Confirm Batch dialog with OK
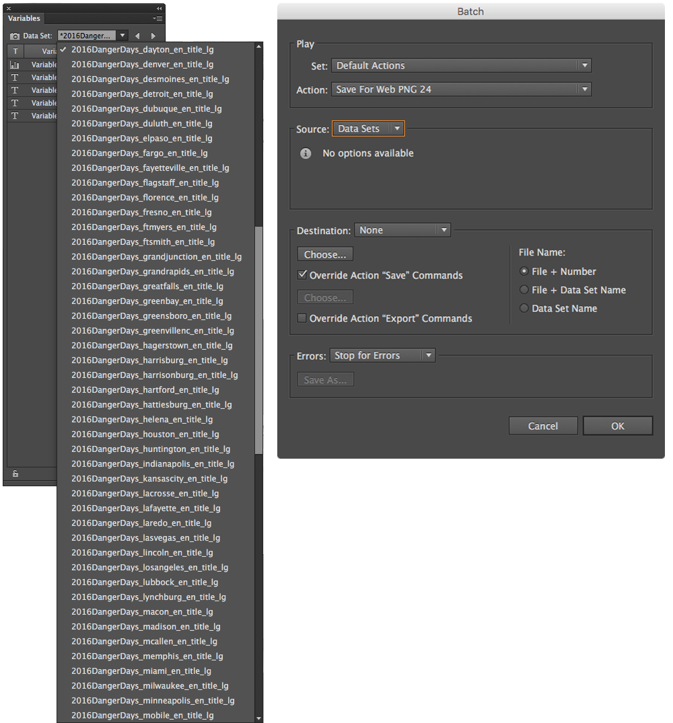673x723 pixels. 618,426
